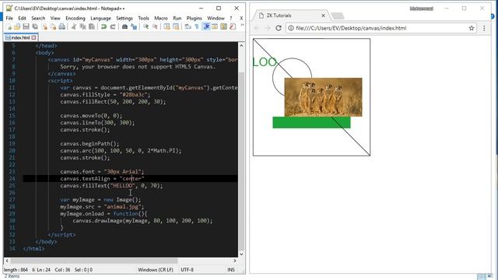This screenshot has height=280, width=498.
Task: Close the index.html tab with its red X
Action: coord(33,37)
